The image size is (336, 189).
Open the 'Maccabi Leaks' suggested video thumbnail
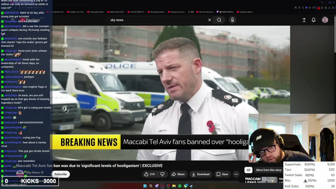261,180
